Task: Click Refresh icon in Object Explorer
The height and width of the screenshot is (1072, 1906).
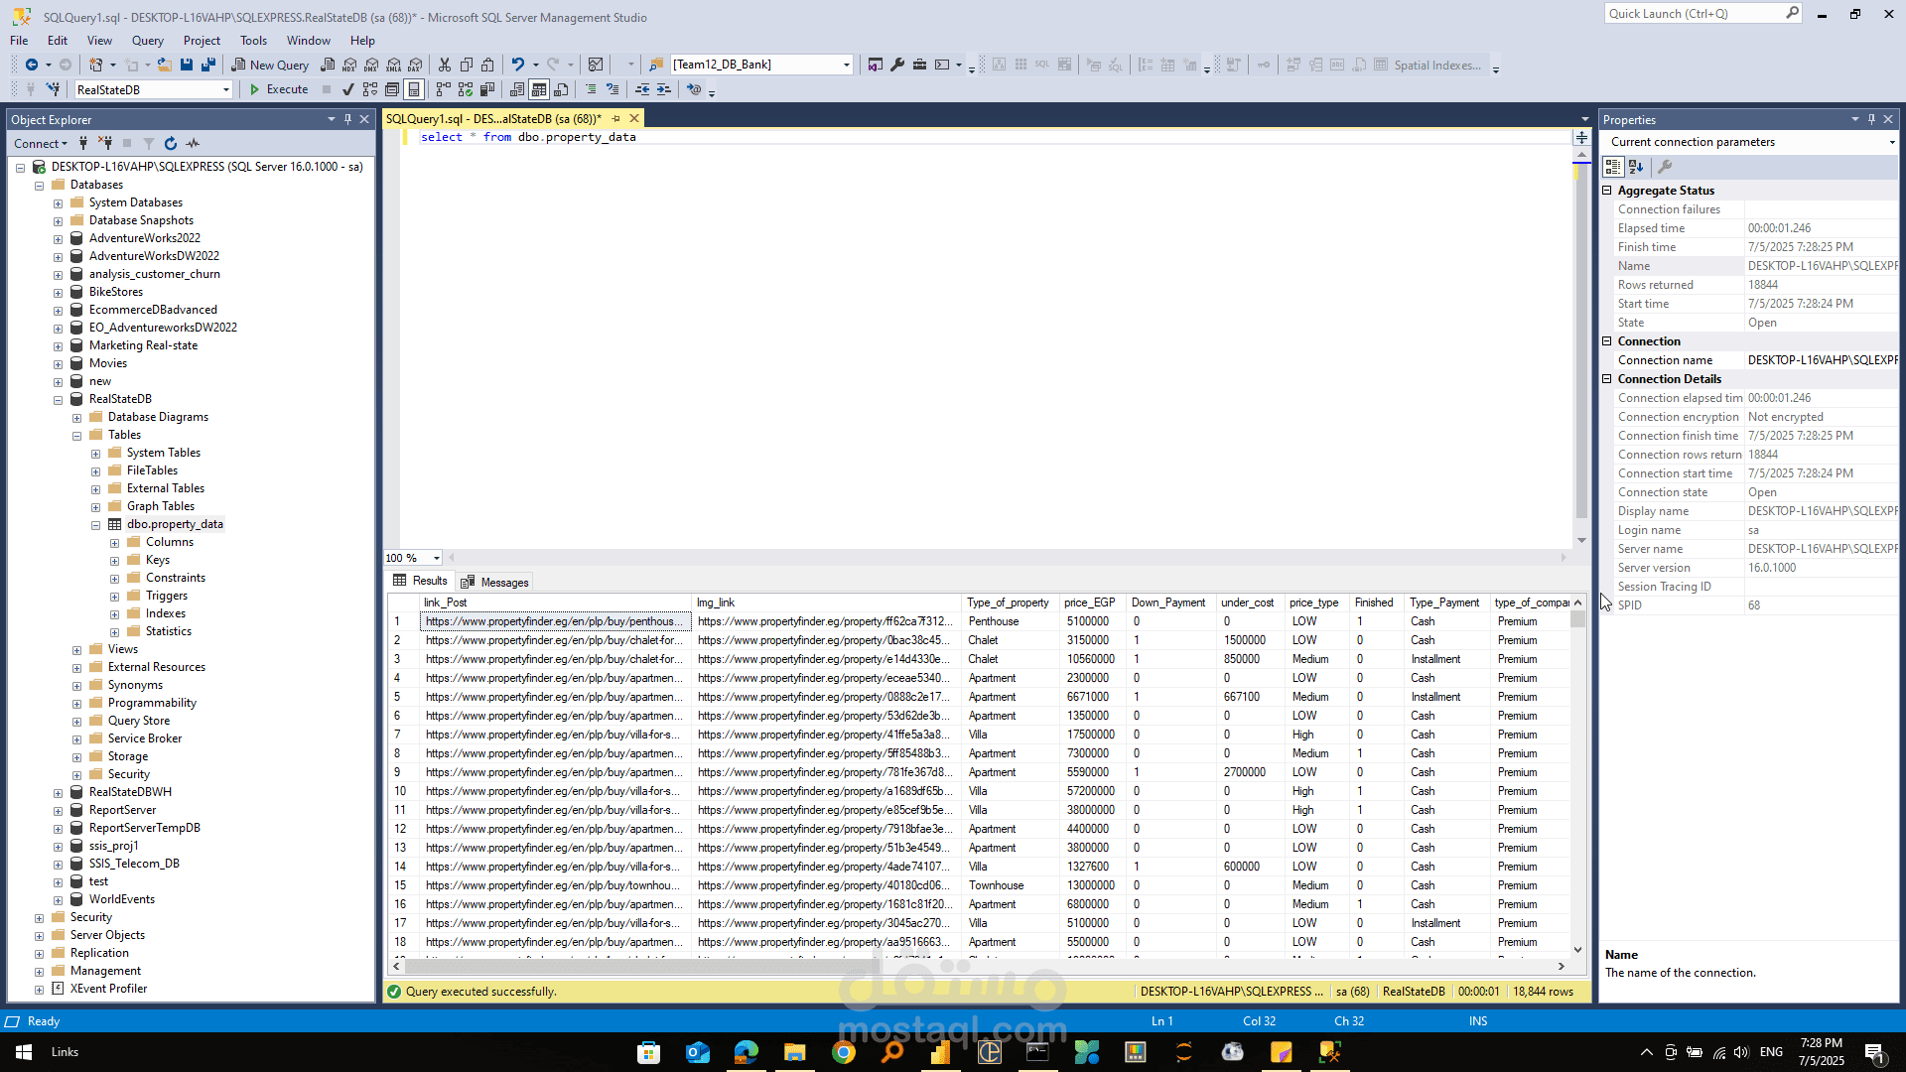Action: tap(171, 144)
